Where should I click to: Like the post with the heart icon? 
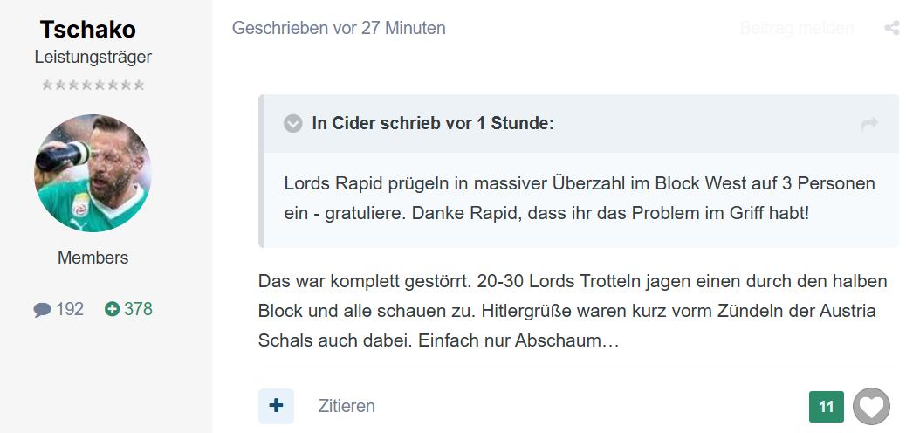pyautogui.click(x=871, y=407)
